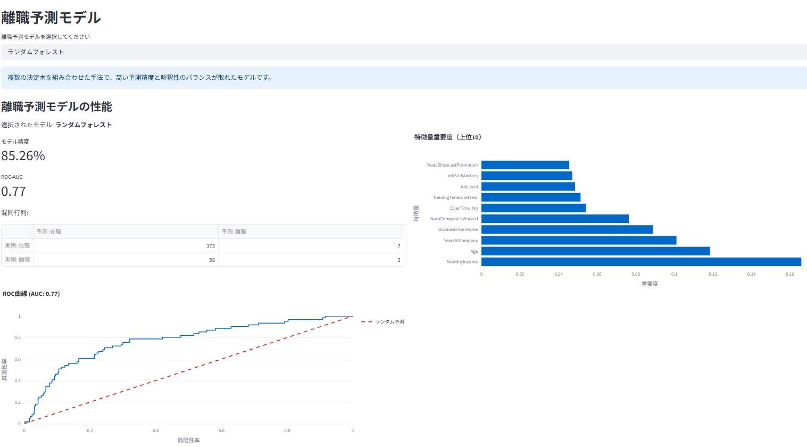Select the Age bar in feature chart
The width and height of the screenshot is (807, 447).
pyautogui.click(x=596, y=251)
